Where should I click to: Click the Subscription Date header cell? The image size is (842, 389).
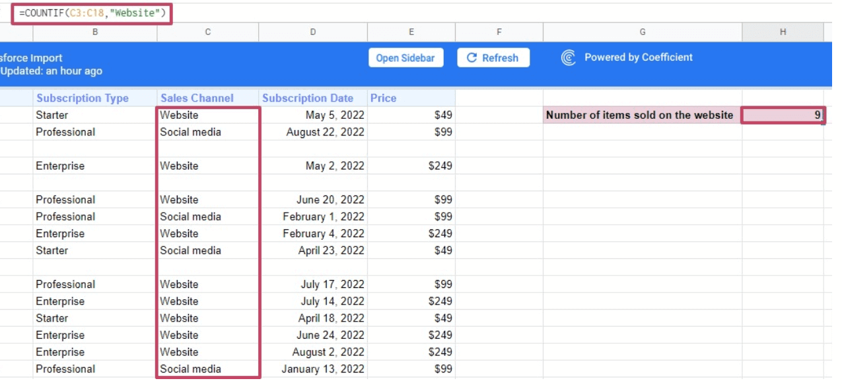308,98
